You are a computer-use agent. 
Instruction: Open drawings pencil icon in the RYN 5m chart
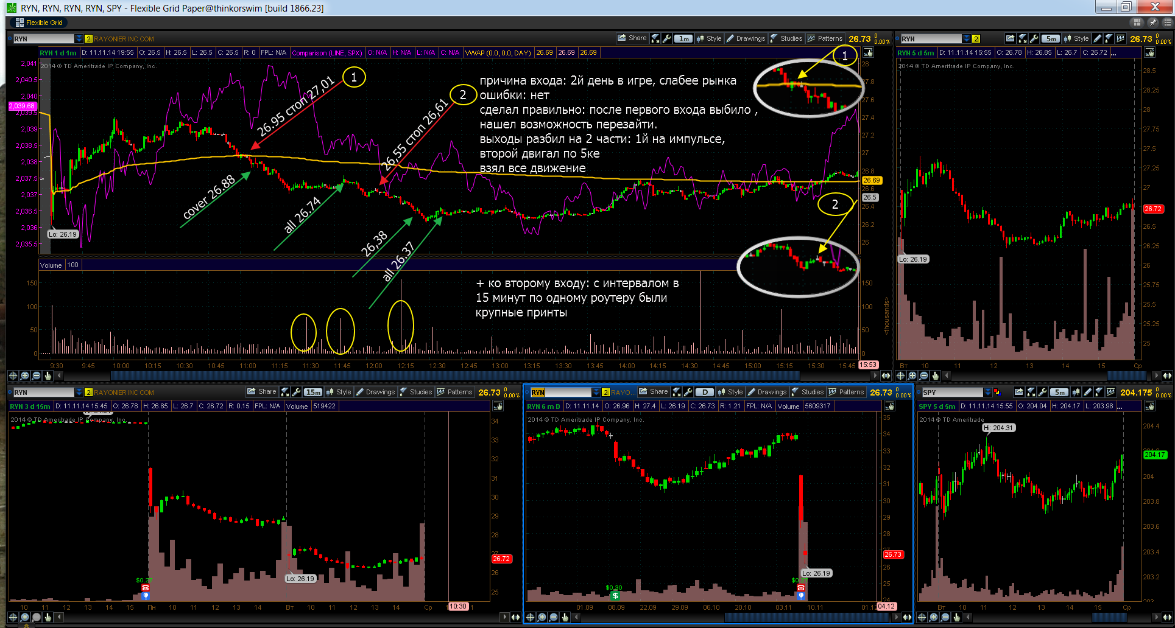point(1097,38)
